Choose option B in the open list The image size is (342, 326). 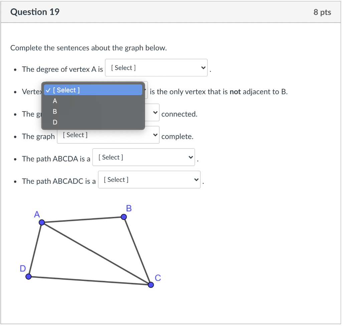click(93, 111)
